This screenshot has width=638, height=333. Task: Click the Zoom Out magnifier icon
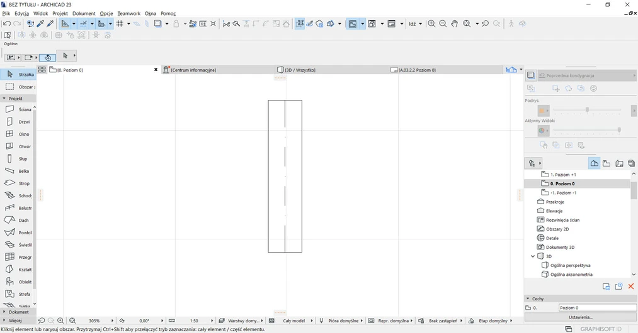pyautogui.click(x=443, y=23)
